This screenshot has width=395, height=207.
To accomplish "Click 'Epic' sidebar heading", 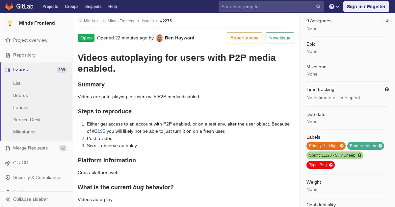I will click(x=311, y=44).
